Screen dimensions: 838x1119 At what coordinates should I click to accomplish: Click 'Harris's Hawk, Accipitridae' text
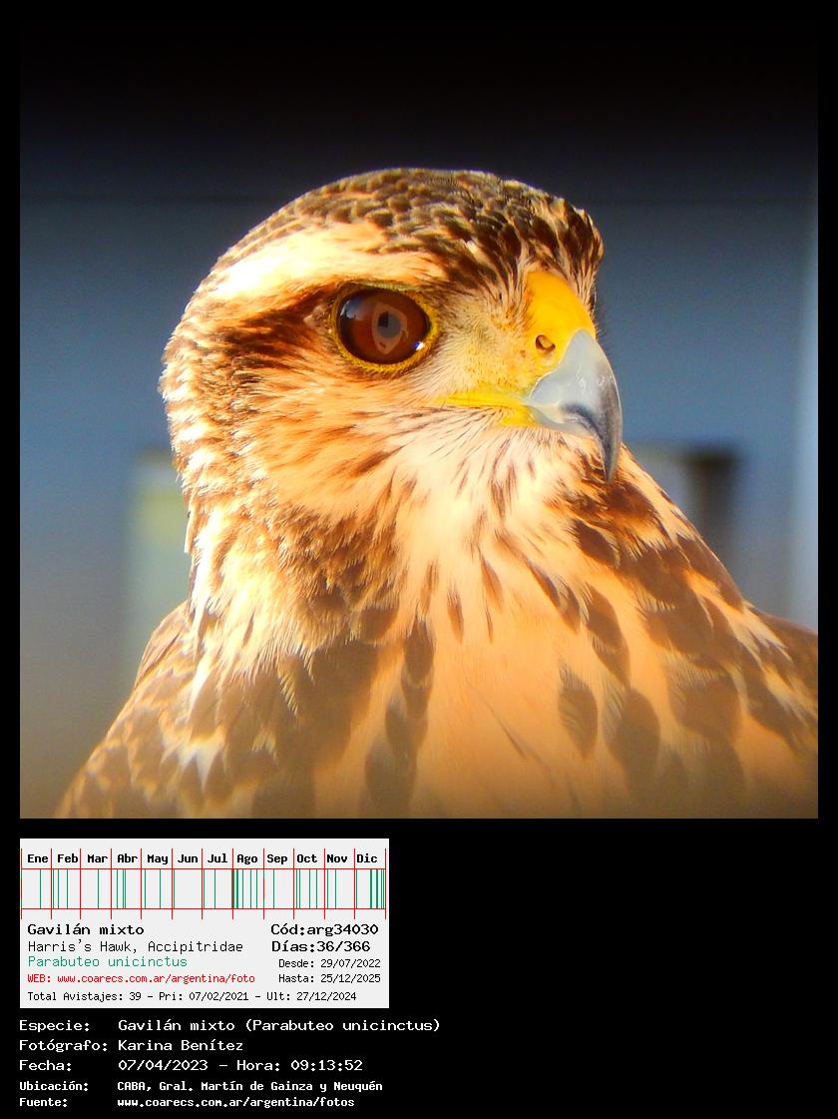tap(135, 946)
